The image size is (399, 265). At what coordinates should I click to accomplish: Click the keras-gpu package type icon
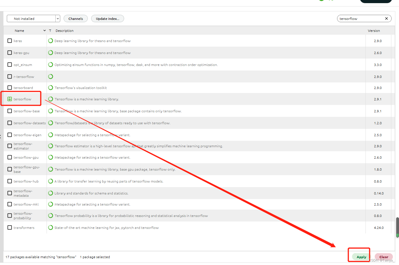[51, 53]
